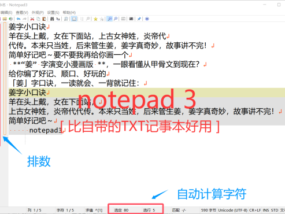Click selected line starting 上古女神姓，炎帝代代传
The height and width of the screenshot is (214, 285).
point(141,112)
